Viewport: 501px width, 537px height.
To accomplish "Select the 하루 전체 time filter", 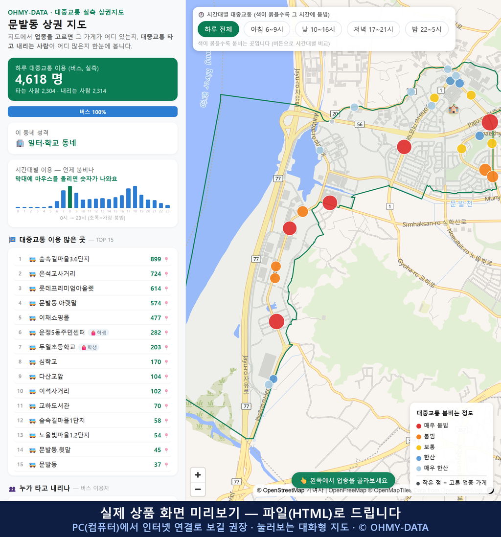I will click(218, 29).
